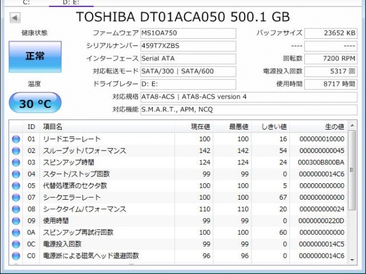Click the status orb for 代替処理済のセクタ数
Screen dimensions: 366x274
click(x=16, y=186)
